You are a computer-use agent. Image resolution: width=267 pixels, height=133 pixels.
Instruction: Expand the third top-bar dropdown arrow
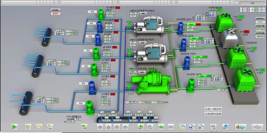click(x=173, y=3)
